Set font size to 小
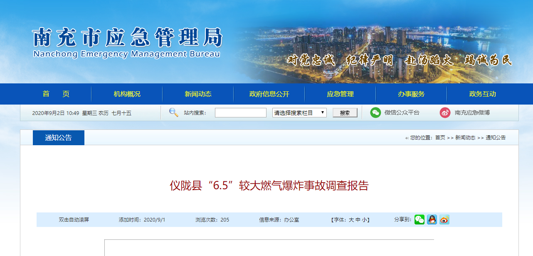This screenshot has height=256, width=533. coord(364,220)
